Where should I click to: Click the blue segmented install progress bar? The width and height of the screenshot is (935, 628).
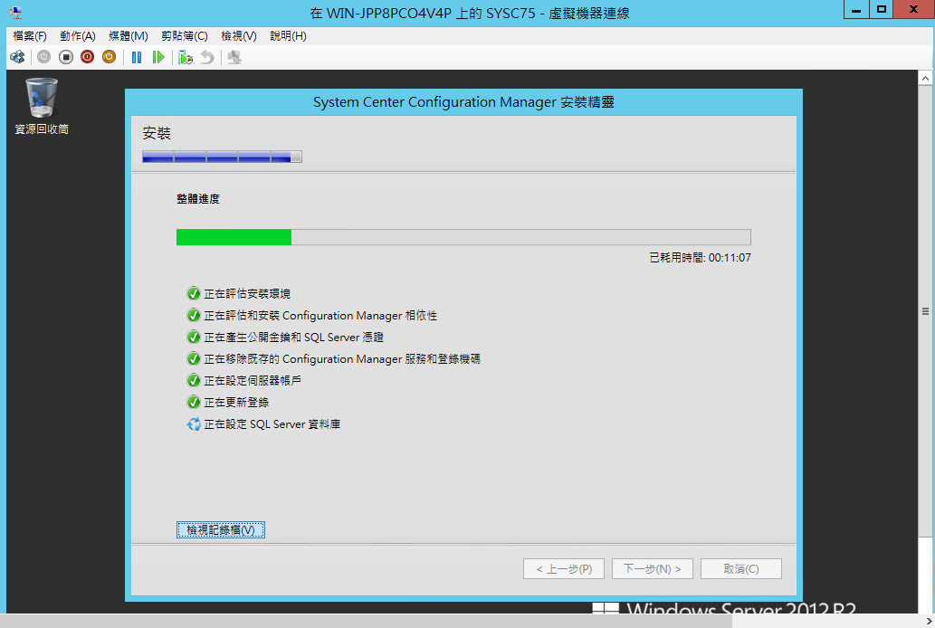click(x=222, y=157)
